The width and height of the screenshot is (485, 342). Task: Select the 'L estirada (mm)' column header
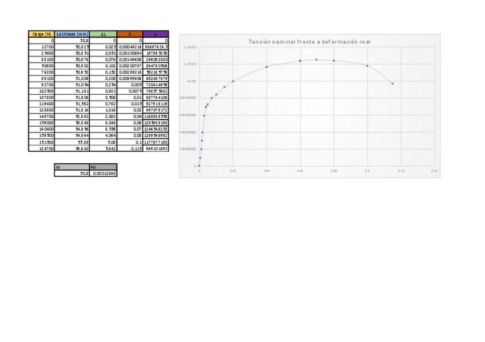pos(72,34)
